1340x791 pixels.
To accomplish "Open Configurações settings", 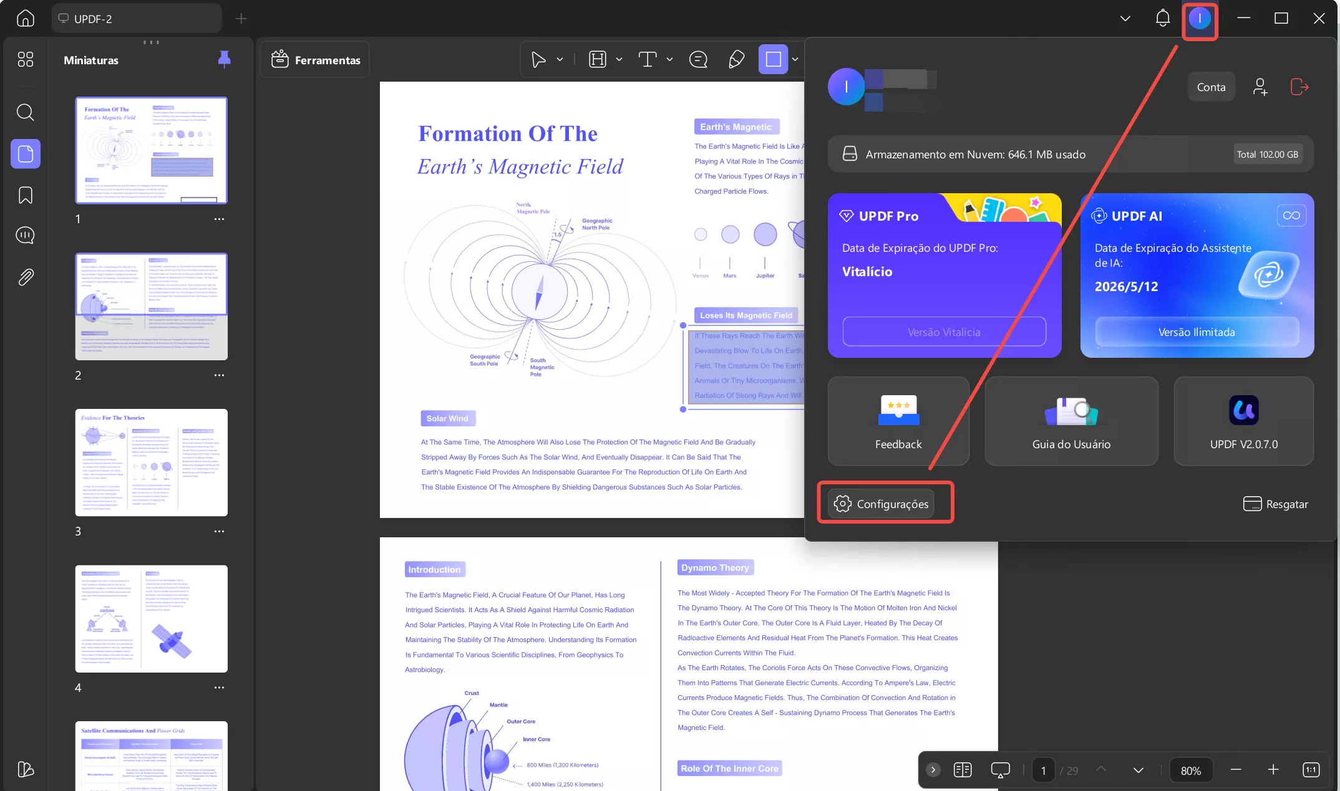I will pyautogui.click(x=881, y=504).
